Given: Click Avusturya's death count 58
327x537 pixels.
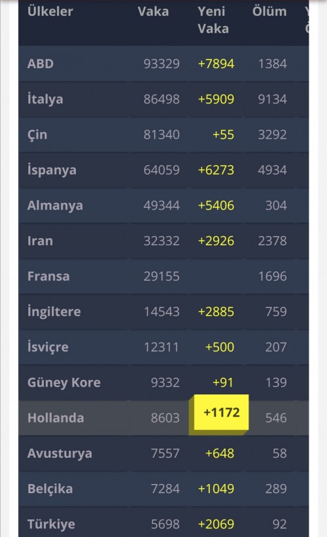Looking at the screenshot, I should [x=279, y=453].
